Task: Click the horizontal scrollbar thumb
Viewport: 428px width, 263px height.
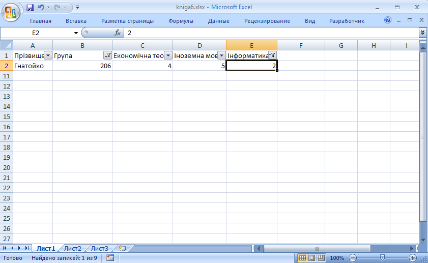Action: (x=317, y=249)
